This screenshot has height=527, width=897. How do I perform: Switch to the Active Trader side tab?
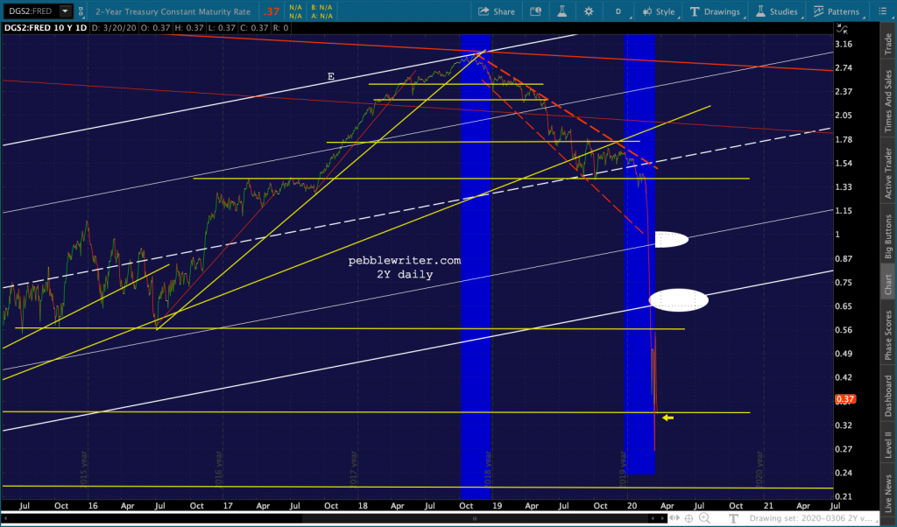click(888, 173)
